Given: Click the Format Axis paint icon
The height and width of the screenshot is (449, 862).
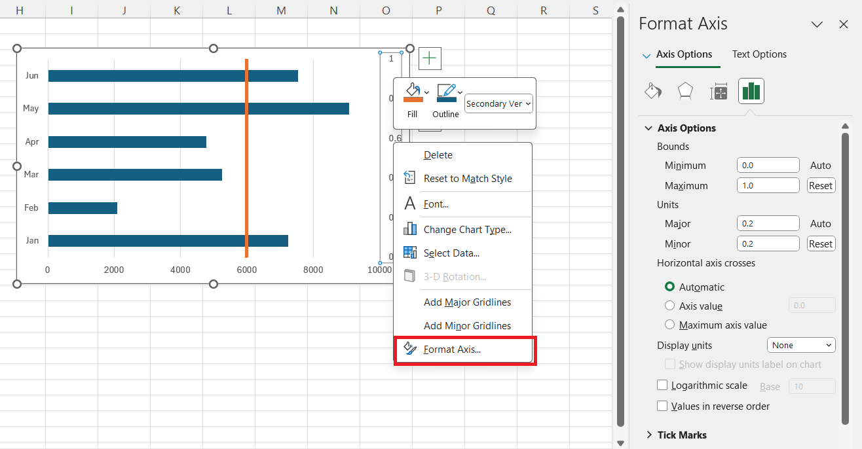Looking at the screenshot, I should tap(410, 349).
